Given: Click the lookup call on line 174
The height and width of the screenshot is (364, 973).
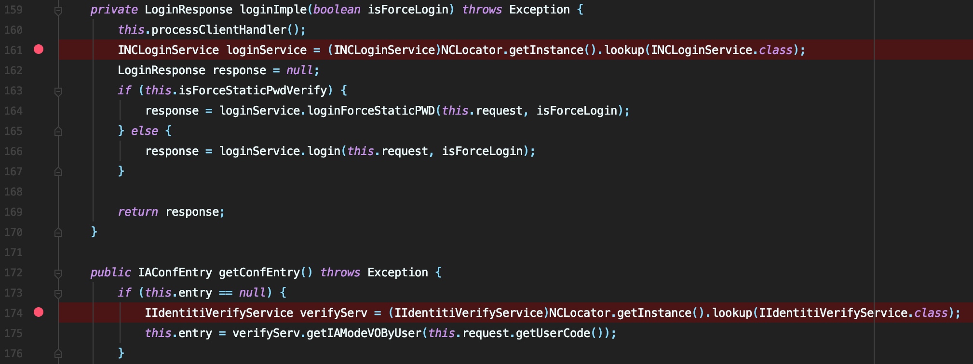Looking at the screenshot, I should coord(732,313).
